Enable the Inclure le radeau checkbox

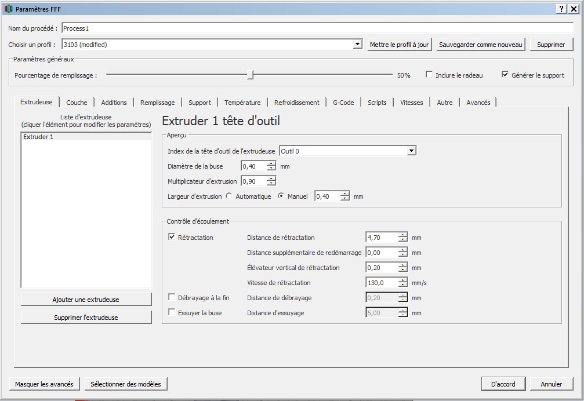429,75
